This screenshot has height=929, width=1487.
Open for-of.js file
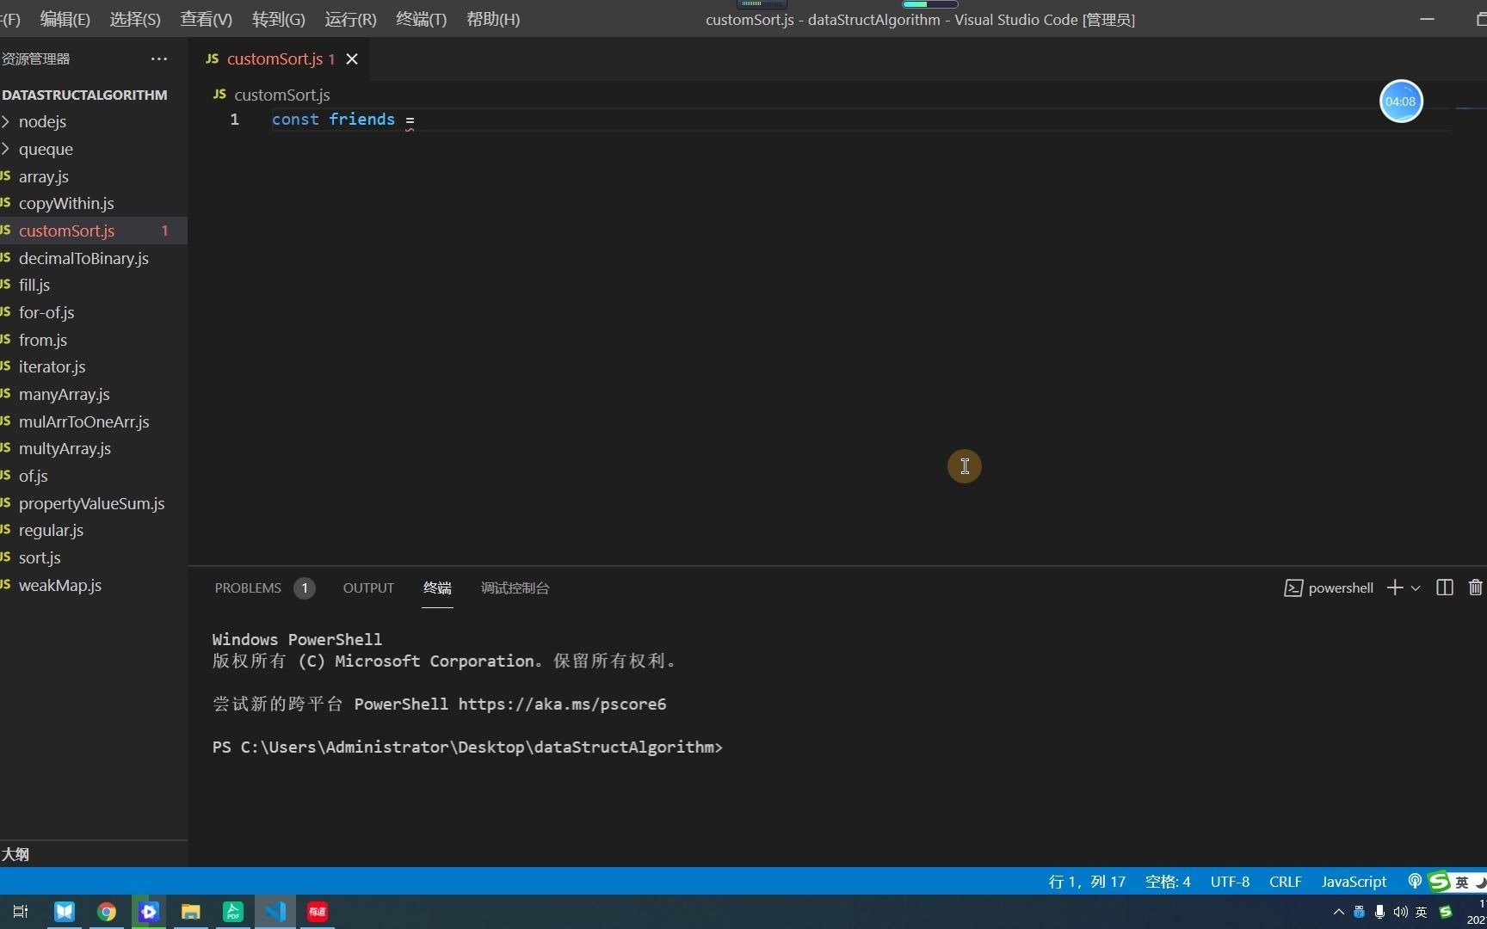(x=93, y=312)
